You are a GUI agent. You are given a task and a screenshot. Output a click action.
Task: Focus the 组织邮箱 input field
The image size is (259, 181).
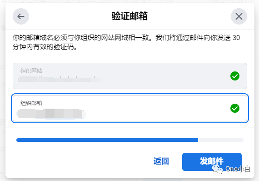pos(130,108)
